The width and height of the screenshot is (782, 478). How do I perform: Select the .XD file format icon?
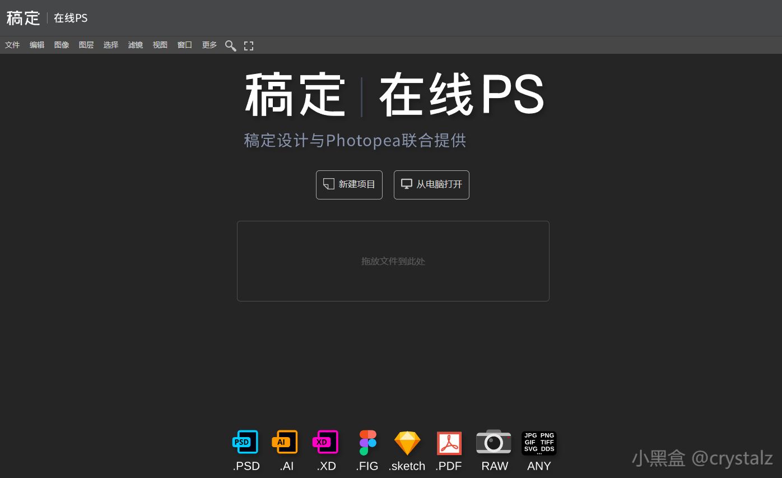coord(325,442)
